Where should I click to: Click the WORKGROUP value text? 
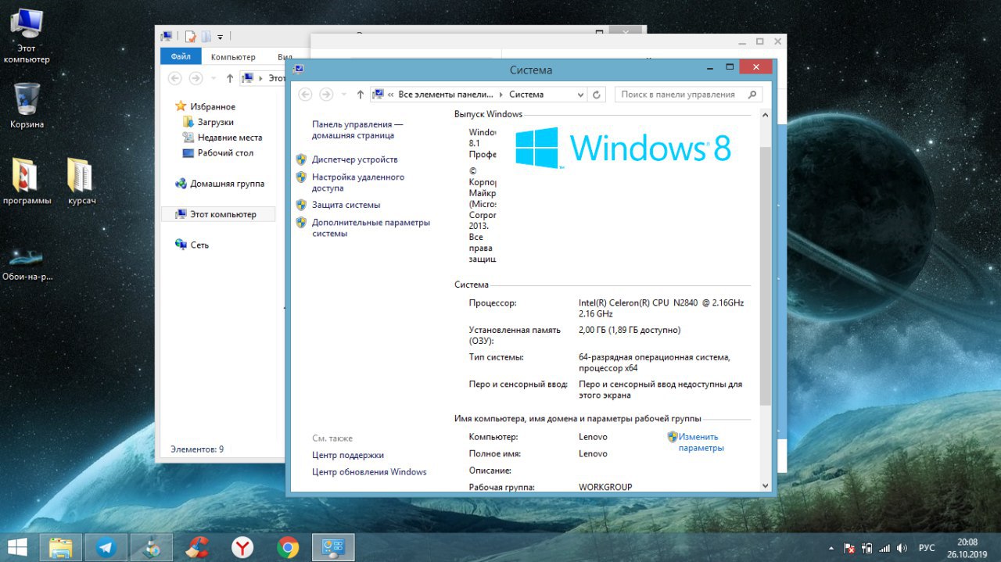pyautogui.click(x=605, y=487)
